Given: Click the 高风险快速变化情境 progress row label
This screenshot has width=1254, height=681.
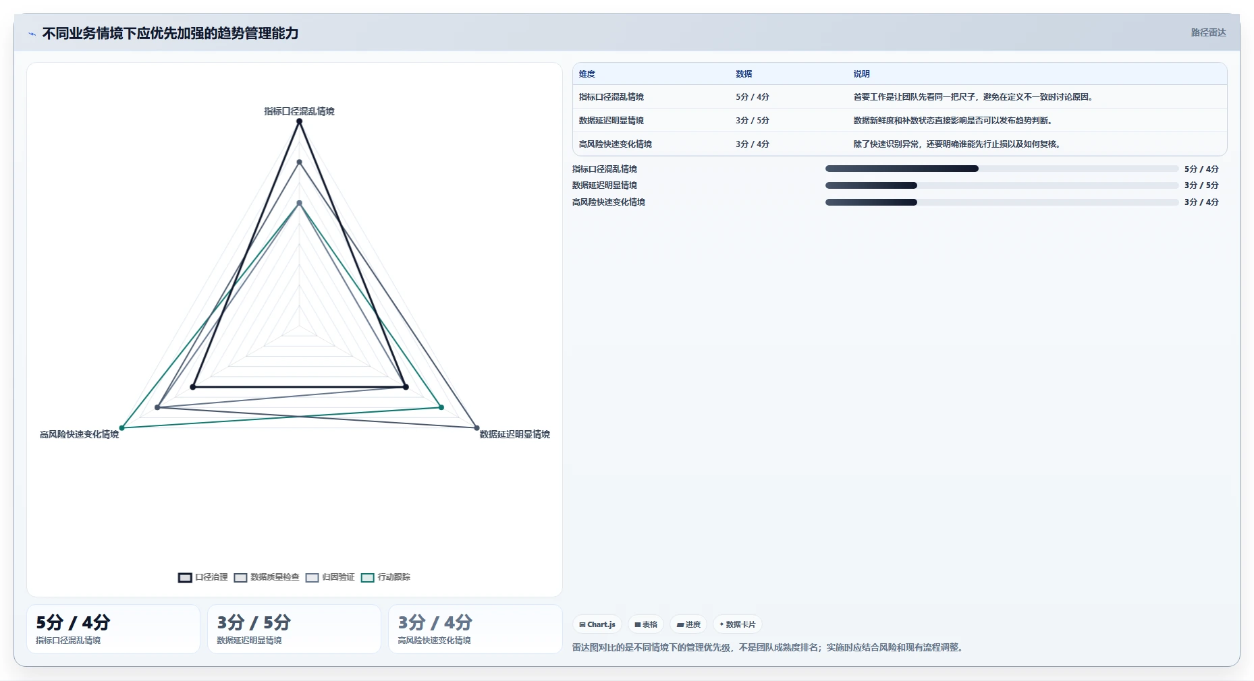Looking at the screenshot, I should click(609, 202).
